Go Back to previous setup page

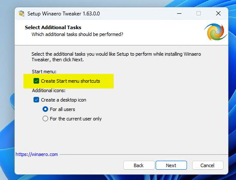coord(139,165)
